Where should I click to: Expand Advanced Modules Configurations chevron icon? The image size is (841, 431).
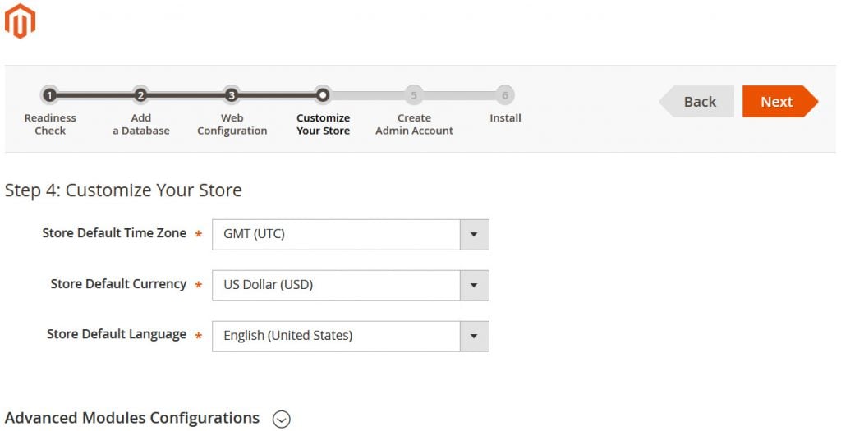tap(282, 419)
